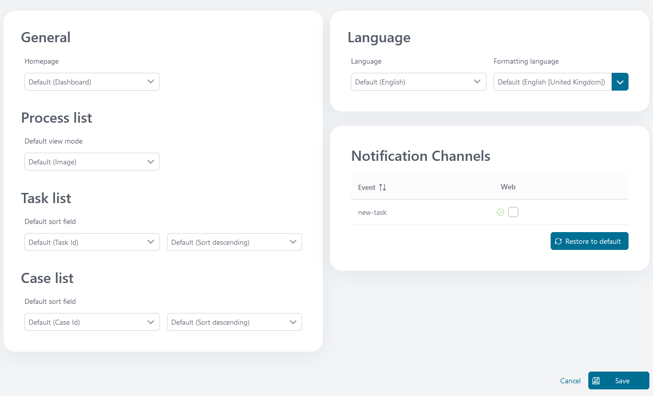The image size is (653, 396).
Task: Click the 'Task list' heading
Action: click(x=46, y=198)
